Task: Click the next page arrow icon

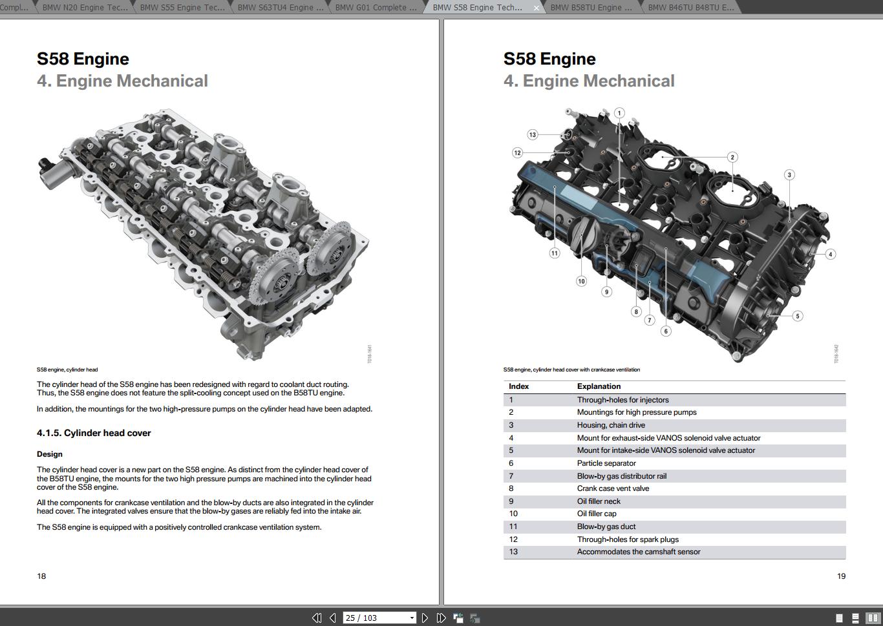Action: tap(425, 618)
